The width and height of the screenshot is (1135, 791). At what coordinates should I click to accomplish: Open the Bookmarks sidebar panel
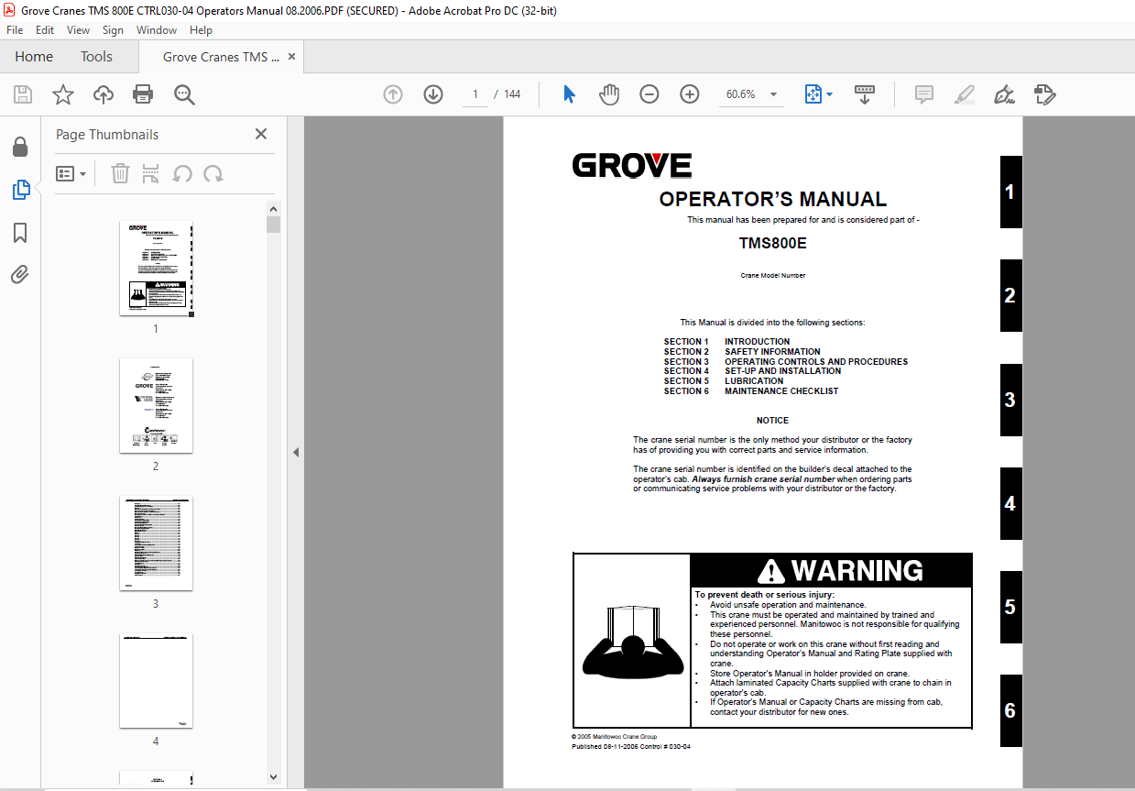[20, 233]
